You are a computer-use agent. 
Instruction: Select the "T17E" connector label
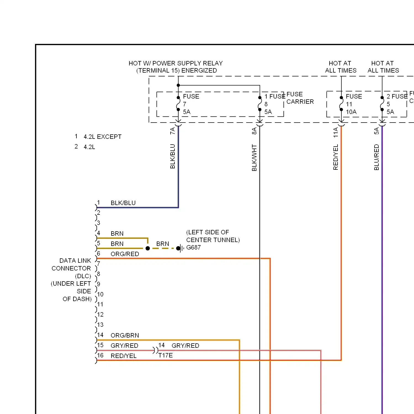tap(166, 355)
